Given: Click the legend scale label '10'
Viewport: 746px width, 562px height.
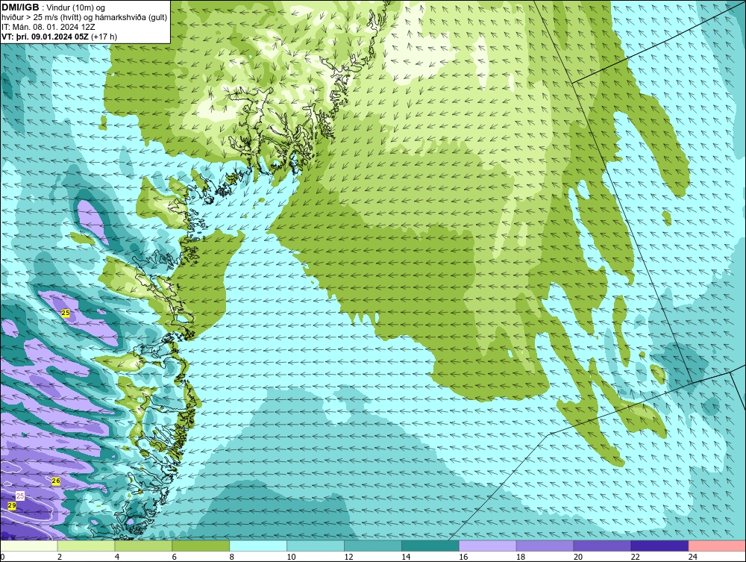Looking at the screenshot, I should [x=291, y=557].
